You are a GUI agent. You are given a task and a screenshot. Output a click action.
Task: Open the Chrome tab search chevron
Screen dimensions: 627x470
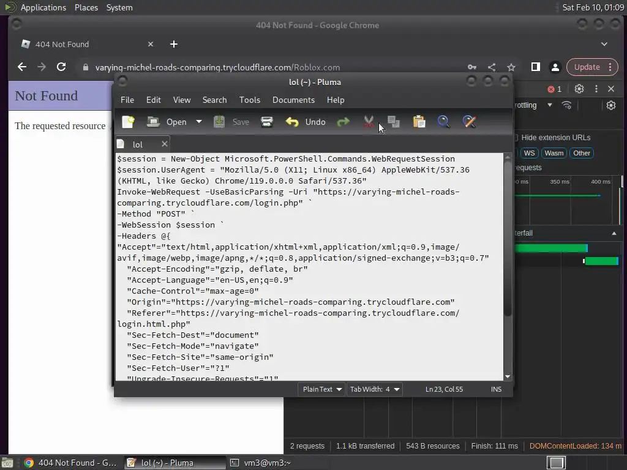(x=604, y=44)
